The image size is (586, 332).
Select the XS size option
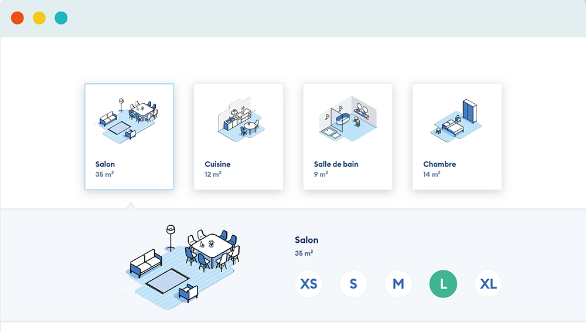pos(308,284)
